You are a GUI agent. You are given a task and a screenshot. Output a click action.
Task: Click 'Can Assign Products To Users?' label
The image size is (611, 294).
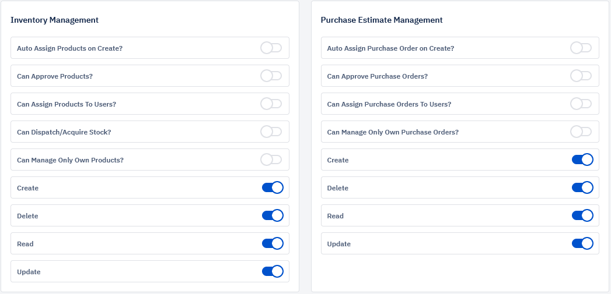(67, 104)
